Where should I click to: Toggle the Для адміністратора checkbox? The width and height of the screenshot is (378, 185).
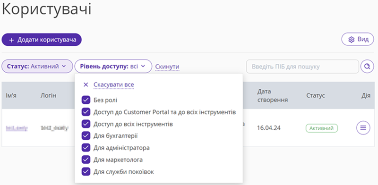tap(86, 148)
